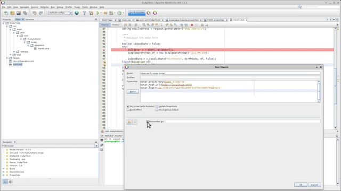Expand the webapp folder node

pos(14,52)
